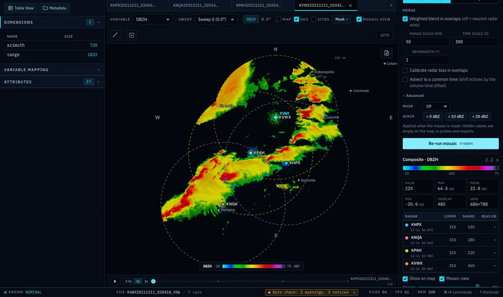Click the Composite DBZH color scale bar
The height and width of the screenshot is (297, 503).
click(x=451, y=168)
